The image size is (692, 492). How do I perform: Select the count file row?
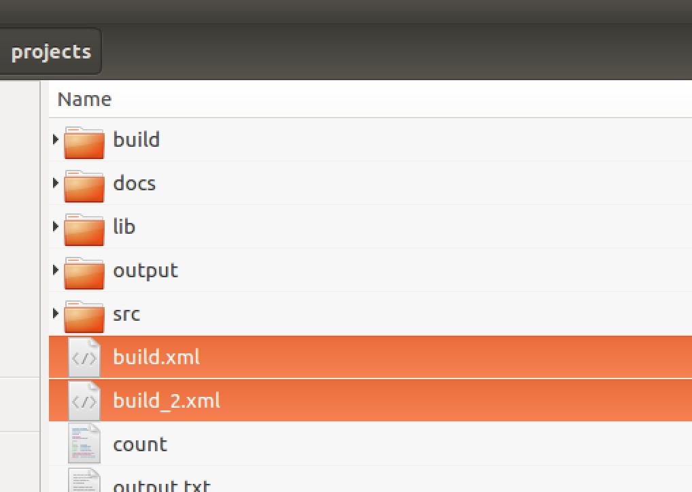click(x=370, y=444)
